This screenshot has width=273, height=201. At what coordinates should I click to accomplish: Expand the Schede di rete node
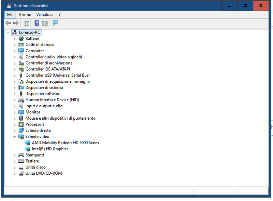pyautogui.click(x=14, y=131)
